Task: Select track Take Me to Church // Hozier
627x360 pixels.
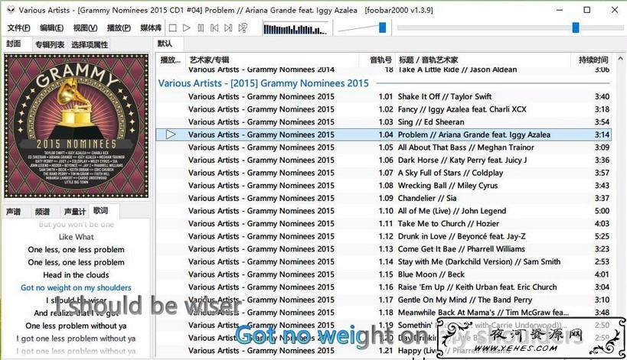Action: (x=384, y=223)
